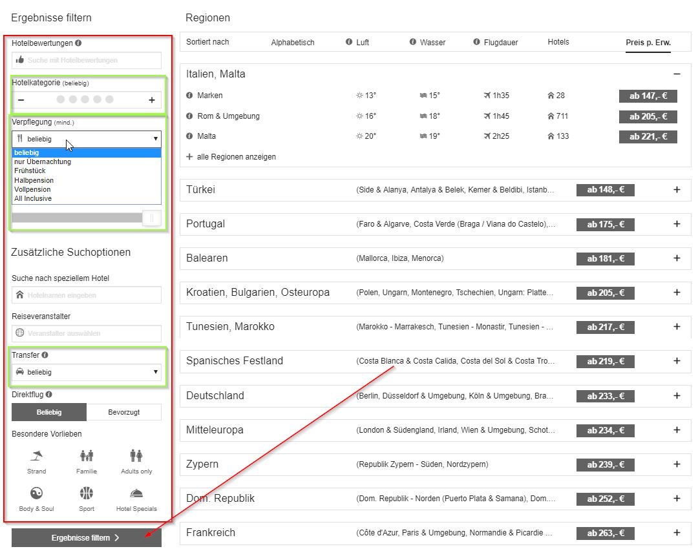698x549 pixels.
Task: Click info icon beside Hotelbewertungen
Action: tap(78, 43)
